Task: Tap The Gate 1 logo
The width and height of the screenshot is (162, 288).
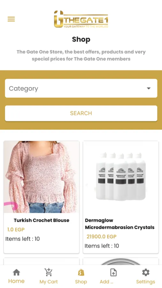Action: tap(81, 19)
